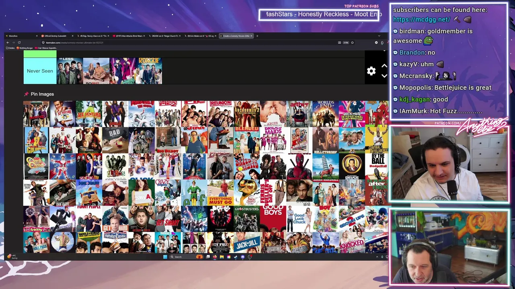Select the Blended poster
The height and width of the screenshot is (289, 515).
point(247,140)
